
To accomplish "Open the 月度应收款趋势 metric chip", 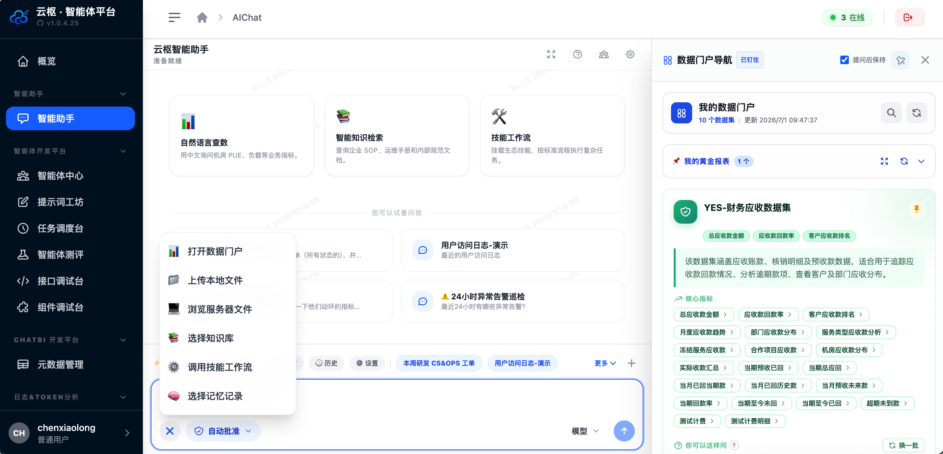I will point(707,332).
